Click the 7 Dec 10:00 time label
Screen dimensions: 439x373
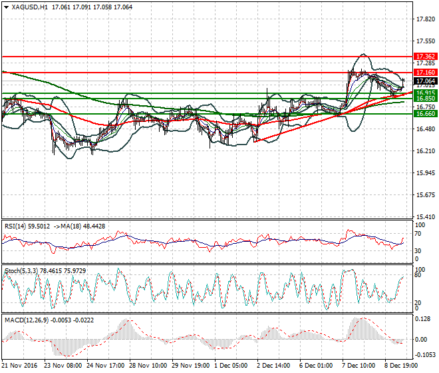(359, 366)
